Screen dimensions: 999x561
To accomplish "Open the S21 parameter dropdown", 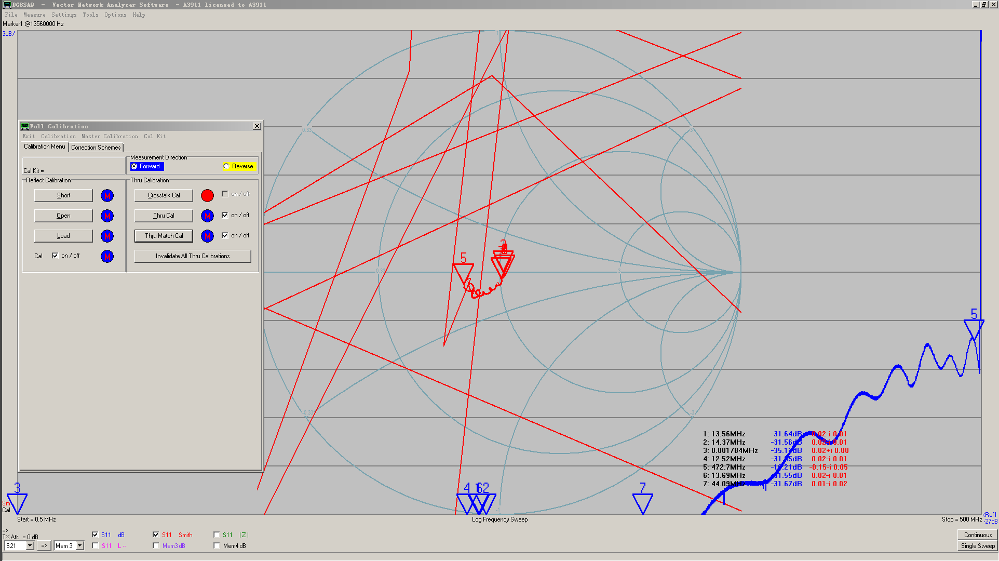I will 30,545.
